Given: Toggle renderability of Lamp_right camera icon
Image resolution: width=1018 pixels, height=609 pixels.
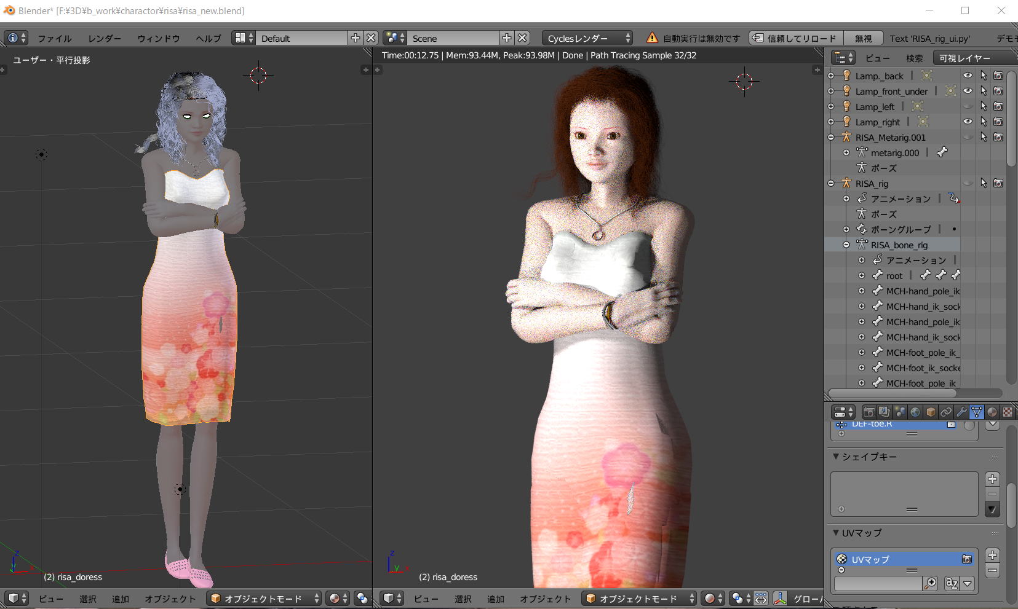Looking at the screenshot, I should [998, 122].
